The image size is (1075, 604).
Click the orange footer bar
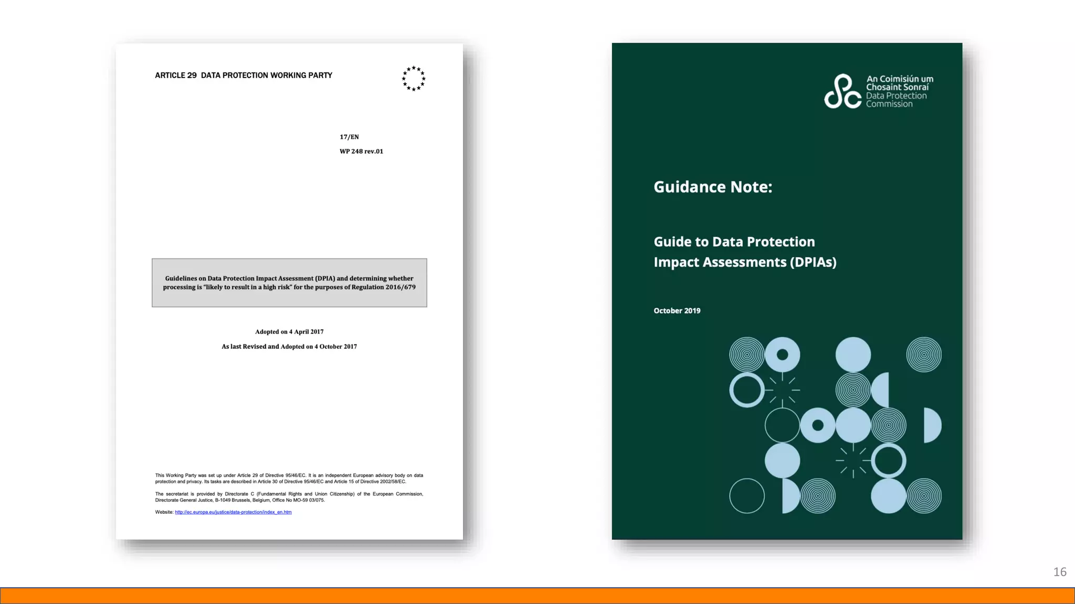(537, 596)
